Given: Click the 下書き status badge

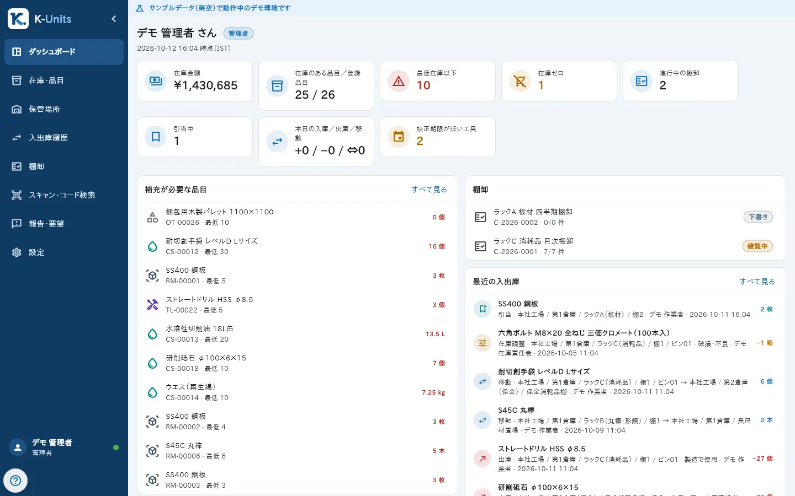Looking at the screenshot, I should click(x=758, y=217).
